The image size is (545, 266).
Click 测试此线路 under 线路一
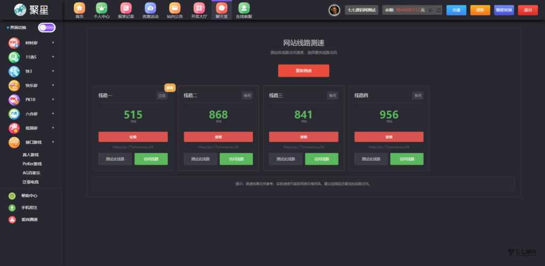click(x=115, y=159)
